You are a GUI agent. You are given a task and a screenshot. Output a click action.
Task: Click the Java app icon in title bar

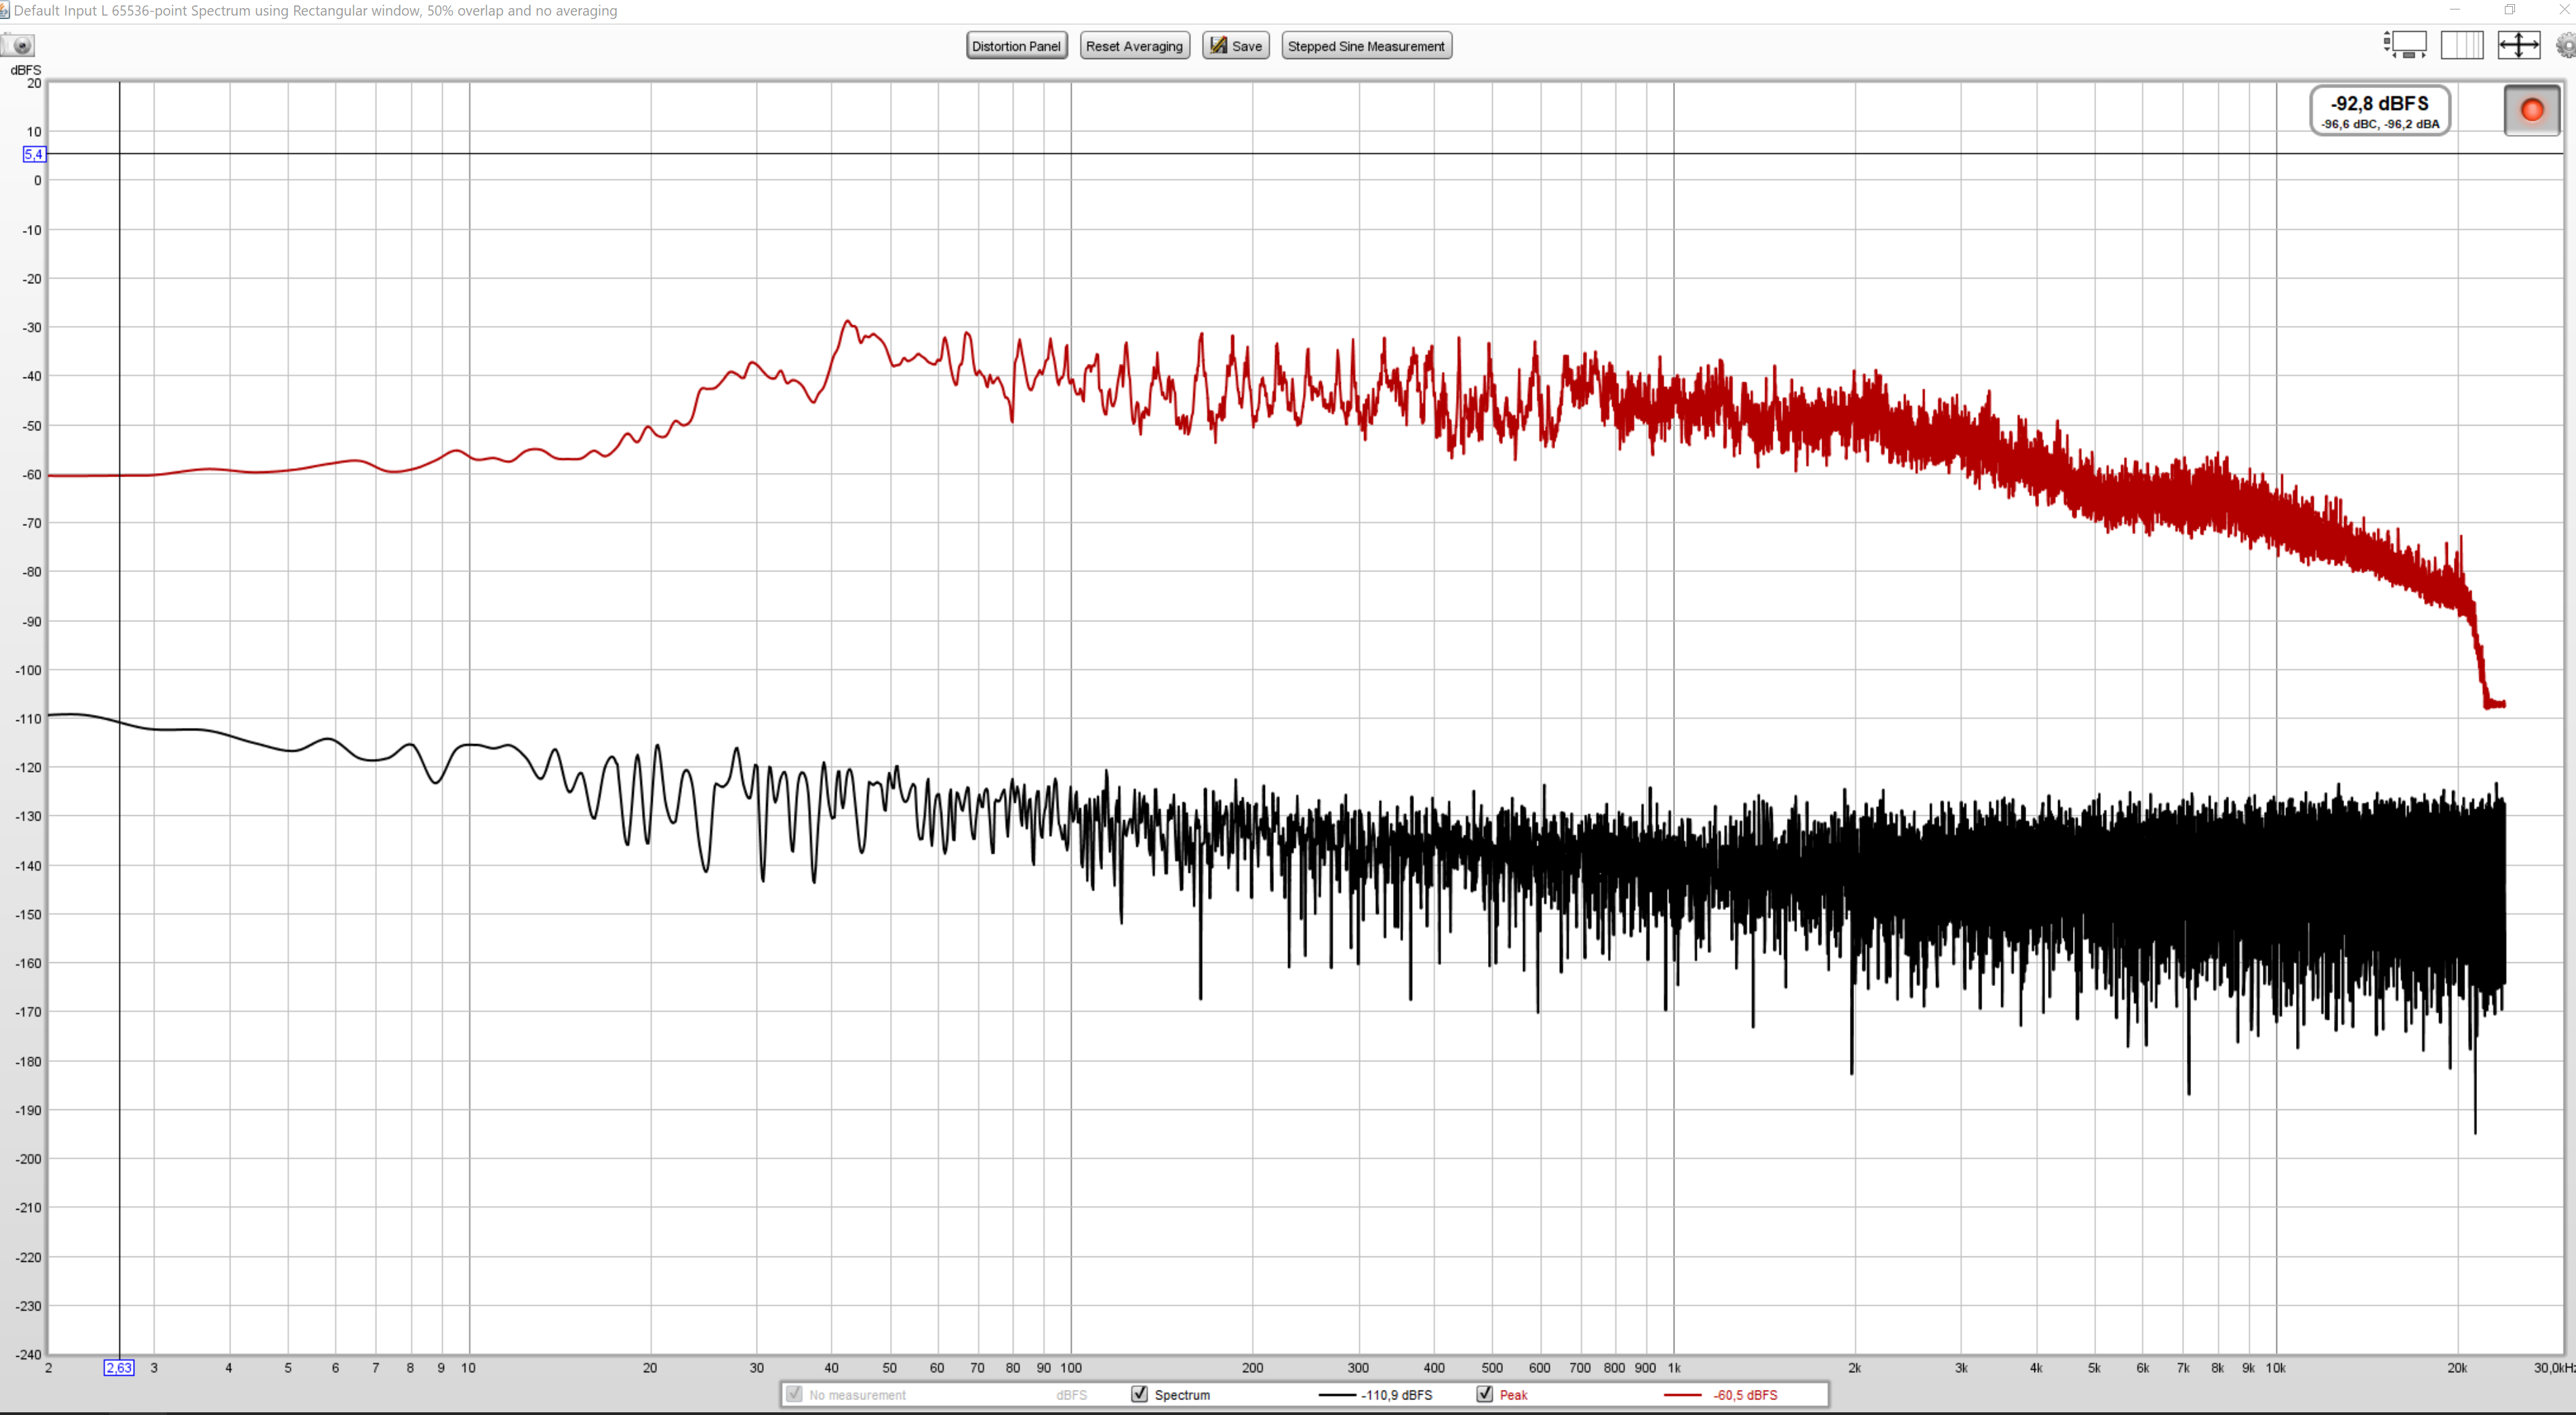(5, 10)
